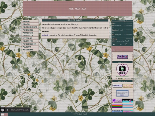Viewport: 155px width, 116px height.
Task: Click the pink alien on blue badge
Action: coord(128,101)
